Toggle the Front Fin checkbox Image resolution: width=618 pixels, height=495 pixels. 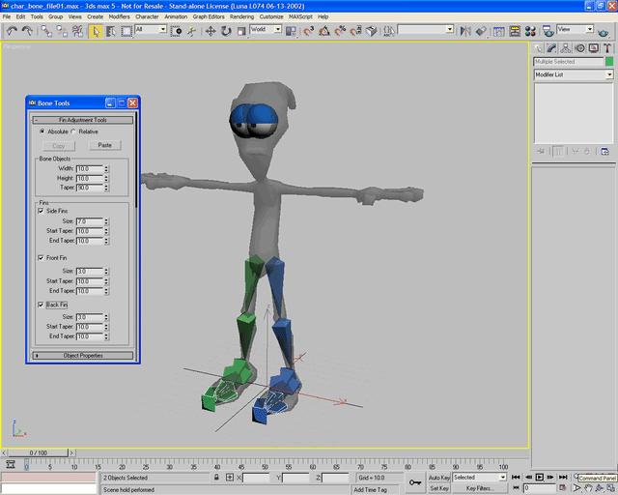pos(41,258)
